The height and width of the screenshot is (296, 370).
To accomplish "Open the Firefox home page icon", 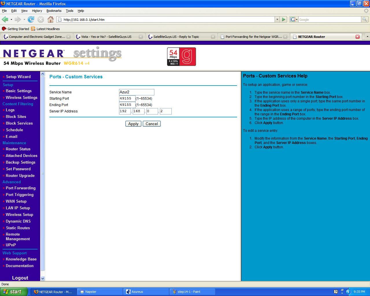I will 51,19.
